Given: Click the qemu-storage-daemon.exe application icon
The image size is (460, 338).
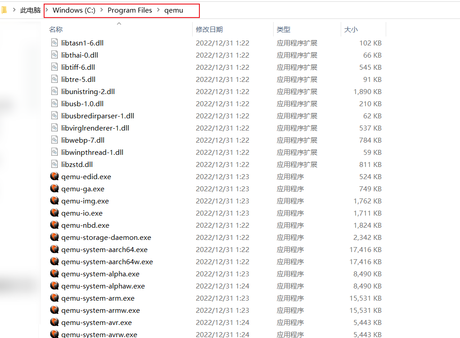Looking at the screenshot, I should click(54, 237).
